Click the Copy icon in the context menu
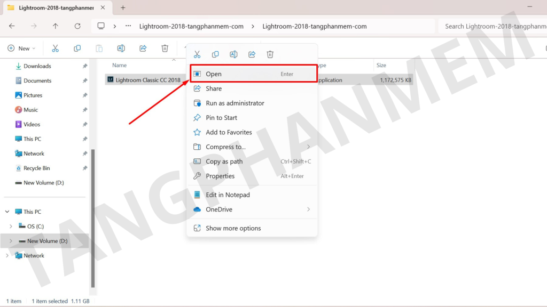The width and height of the screenshot is (547, 307). (x=215, y=54)
